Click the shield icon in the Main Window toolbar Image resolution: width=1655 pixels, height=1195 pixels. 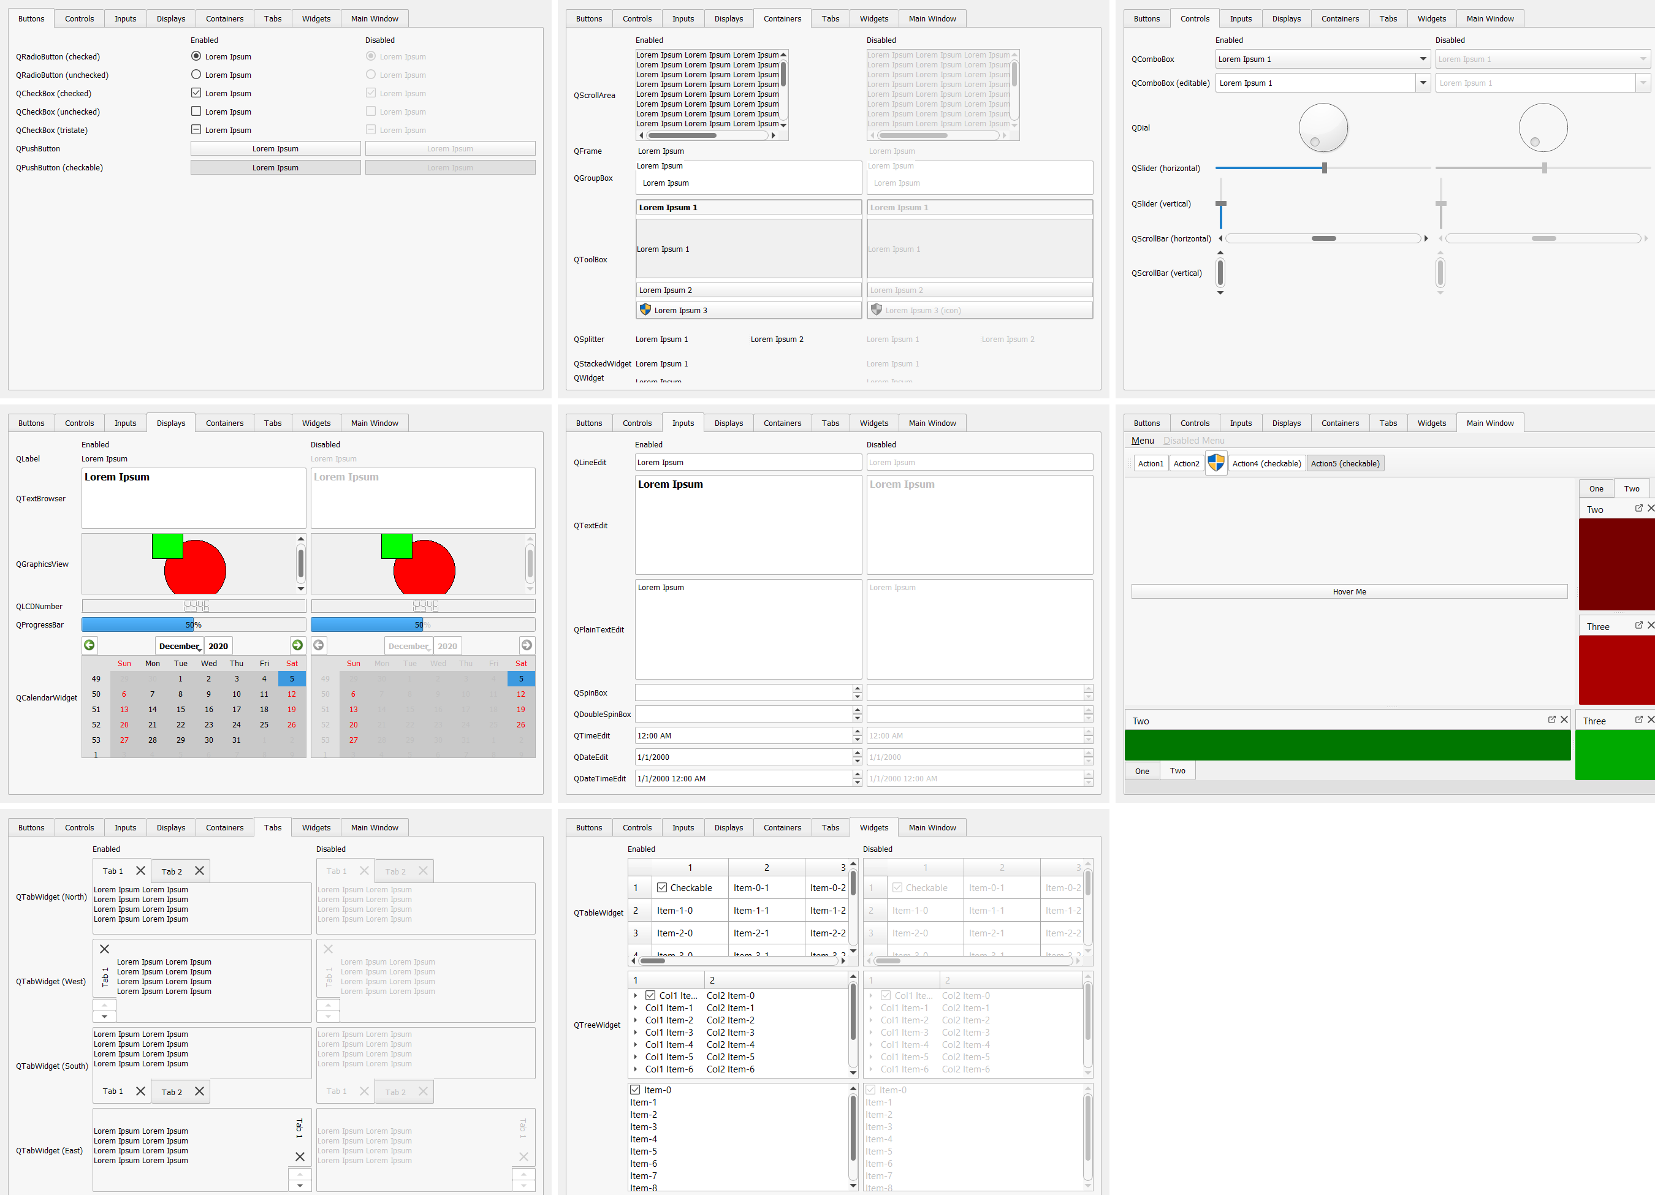click(x=1216, y=463)
